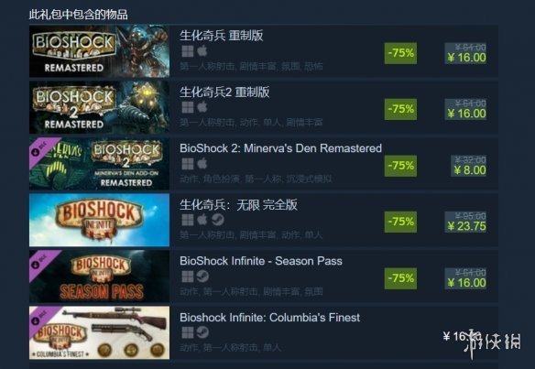This screenshot has width=535, height=369.
Task: Click the ¥ 23.75 discounted price
Action: (x=466, y=226)
